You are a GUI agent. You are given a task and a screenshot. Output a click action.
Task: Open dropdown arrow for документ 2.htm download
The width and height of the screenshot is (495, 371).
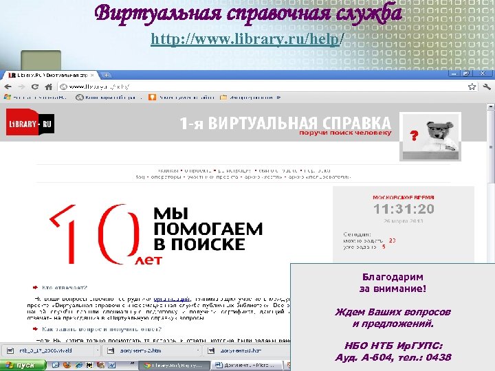[198, 350]
